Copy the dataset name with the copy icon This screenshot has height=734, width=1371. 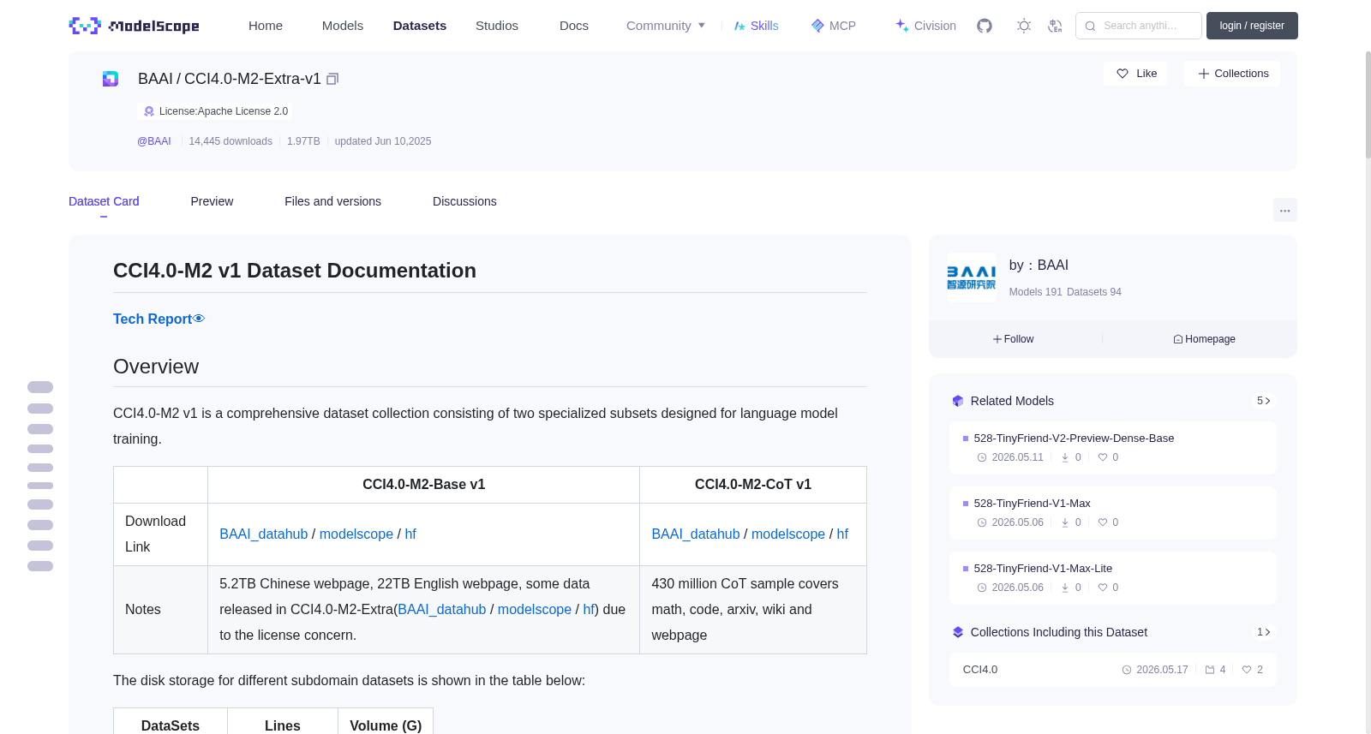click(x=332, y=79)
